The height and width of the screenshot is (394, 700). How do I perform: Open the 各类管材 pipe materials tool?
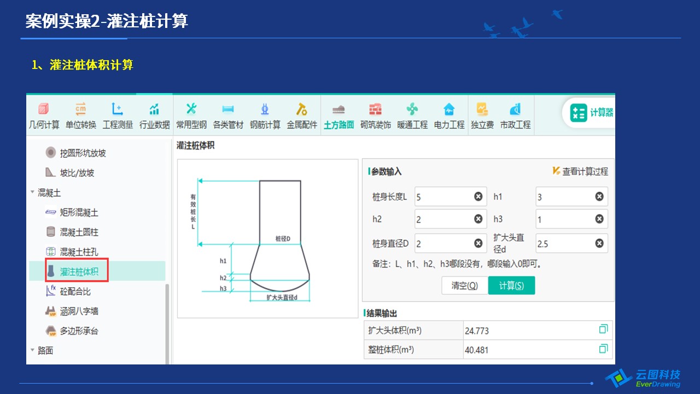pos(228,115)
